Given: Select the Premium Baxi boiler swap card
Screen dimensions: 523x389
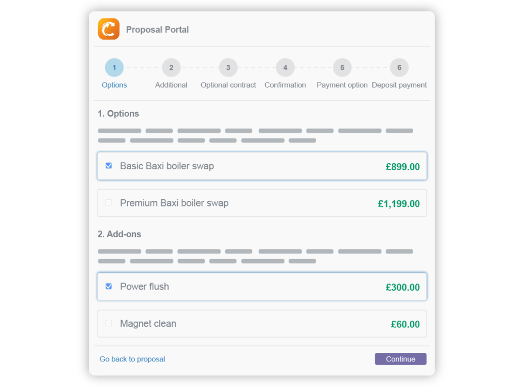Looking at the screenshot, I should 261,202.
